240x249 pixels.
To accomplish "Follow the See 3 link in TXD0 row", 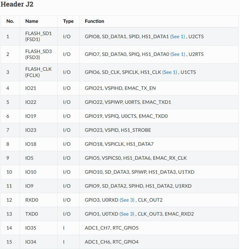I will (x=127, y=214).
